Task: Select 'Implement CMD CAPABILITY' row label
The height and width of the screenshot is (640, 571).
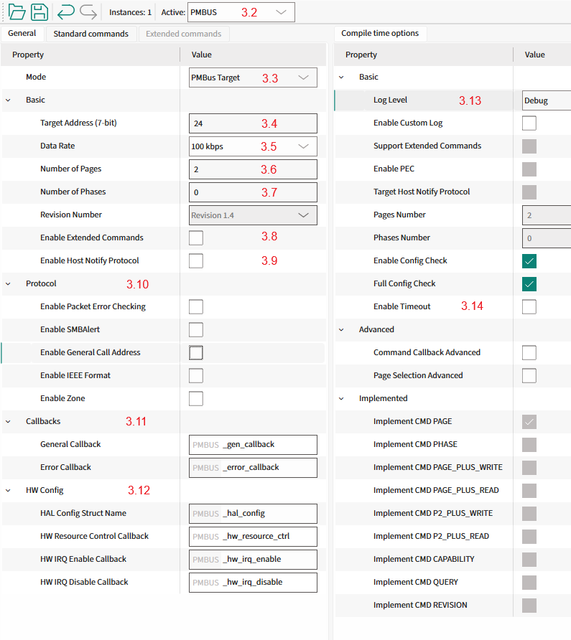Action: tap(424, 559)
